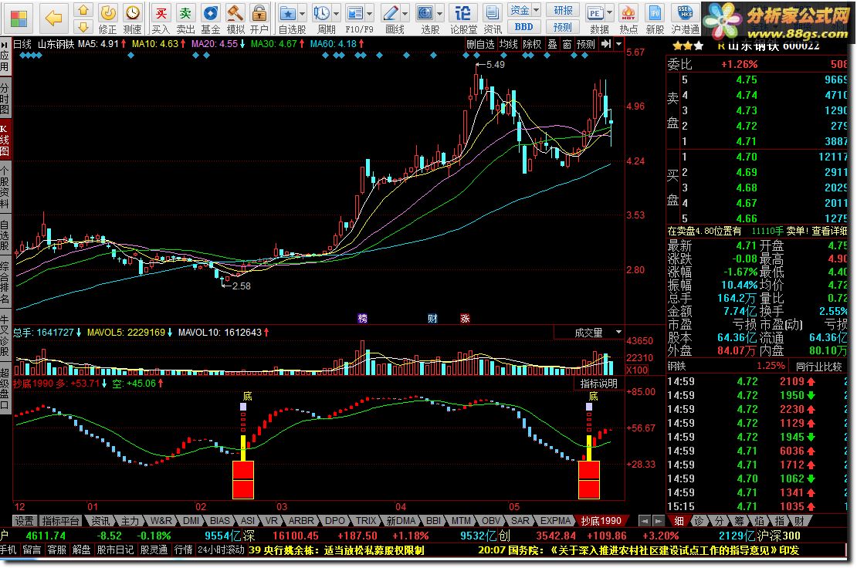Click the BBD toolbar button
The width and height of the screenshot is (857, 568).
(x=523, y=27)
